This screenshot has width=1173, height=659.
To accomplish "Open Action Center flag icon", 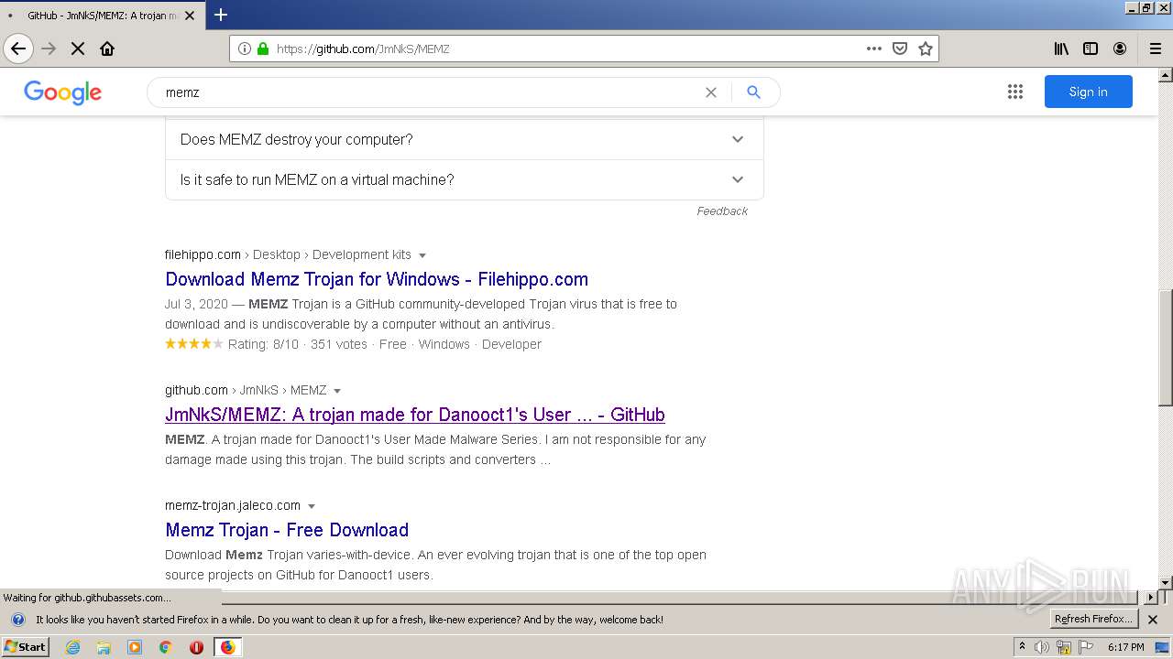I will [x=1086, y=647].
